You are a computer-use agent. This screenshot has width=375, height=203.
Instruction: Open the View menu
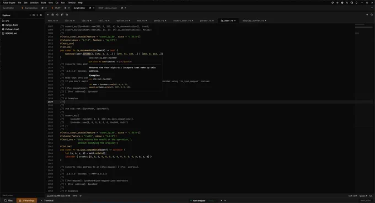click(51, 3)
